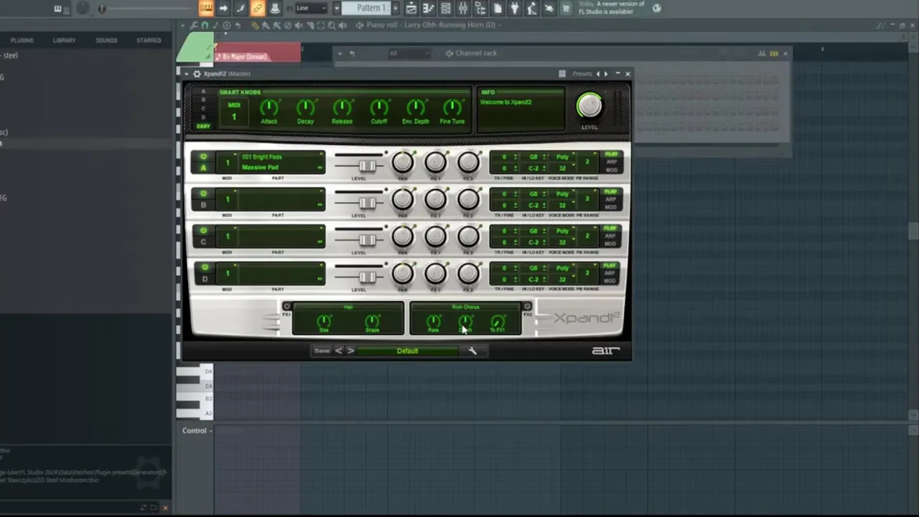
Task: Add new pattern with plus button
Action: [x=396, y=8]
